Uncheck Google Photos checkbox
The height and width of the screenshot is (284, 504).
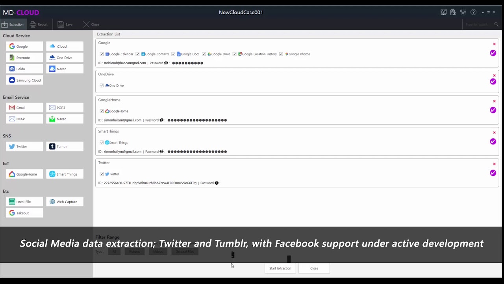coord(281,54)
